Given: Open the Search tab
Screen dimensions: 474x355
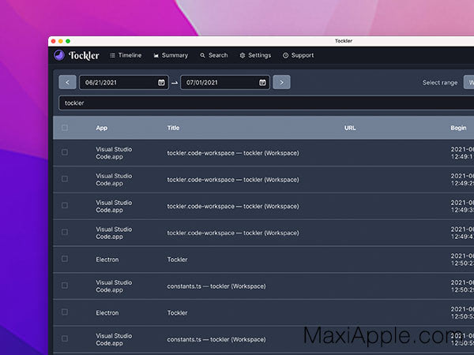Looking at the screenshot, I should [214, 55].
